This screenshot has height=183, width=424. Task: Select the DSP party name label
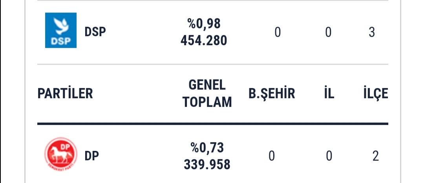(95, 32)
